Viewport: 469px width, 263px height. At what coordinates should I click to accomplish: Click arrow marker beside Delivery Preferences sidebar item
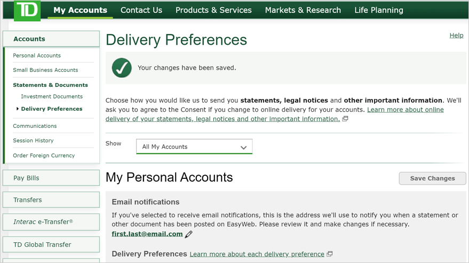[18, 109]
